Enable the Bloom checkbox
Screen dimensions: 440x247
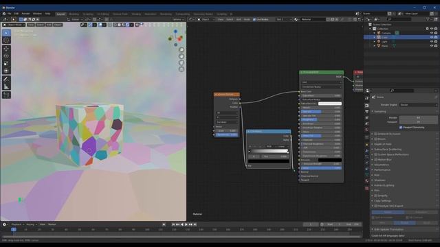click(375, 139)
